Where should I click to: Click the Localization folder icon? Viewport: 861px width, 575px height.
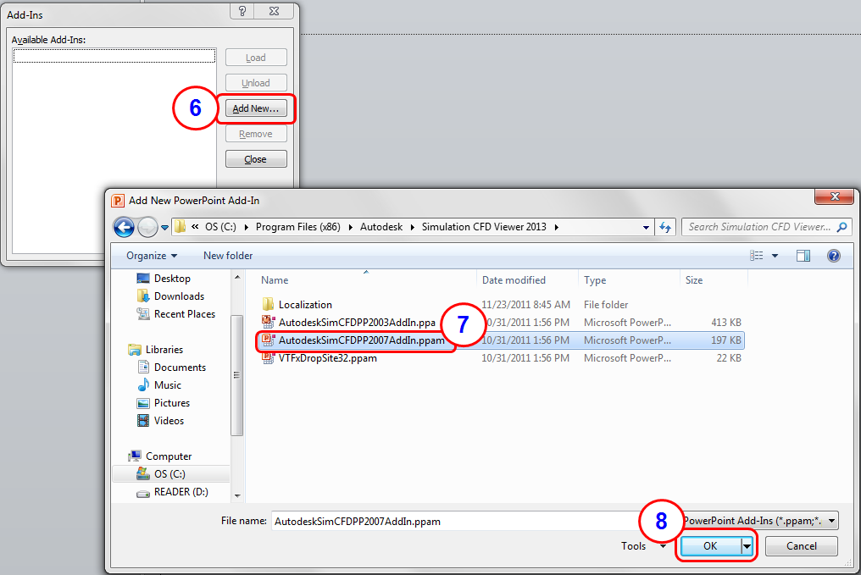pos(268,305)
